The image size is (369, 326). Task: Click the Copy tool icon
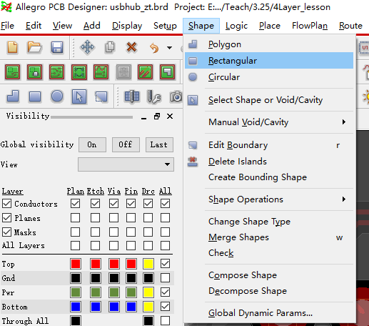[x=110, y=47]
